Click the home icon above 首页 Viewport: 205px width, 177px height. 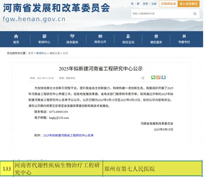(16, 36)
